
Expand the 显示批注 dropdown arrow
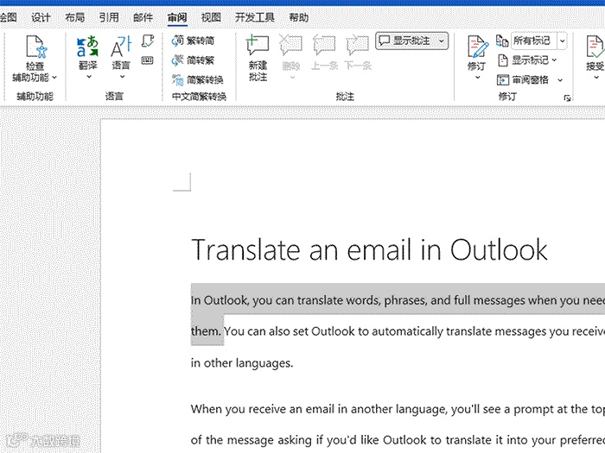click(442, 41)
